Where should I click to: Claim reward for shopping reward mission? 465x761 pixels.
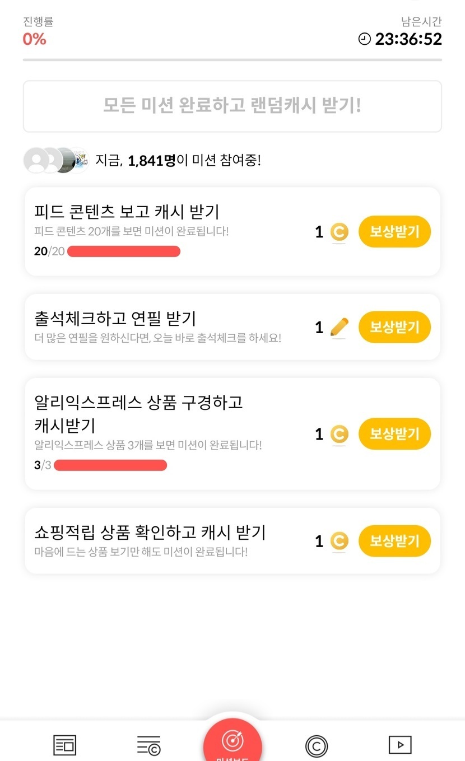coord(394,541)
